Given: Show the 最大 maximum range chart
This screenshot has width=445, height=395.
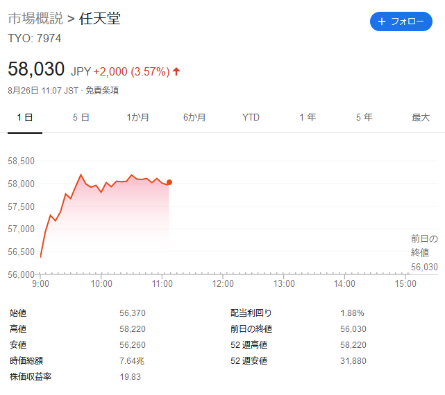Looking at the screenshot, I should (421, 117).
